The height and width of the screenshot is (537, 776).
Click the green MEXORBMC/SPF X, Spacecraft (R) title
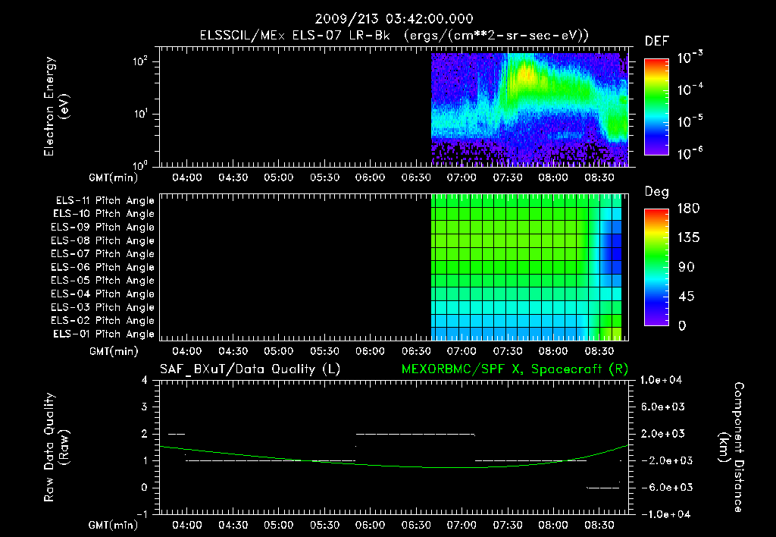[x=515, y=369]
